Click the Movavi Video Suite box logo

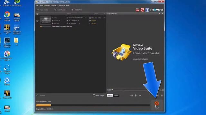(x=121, y=52)
